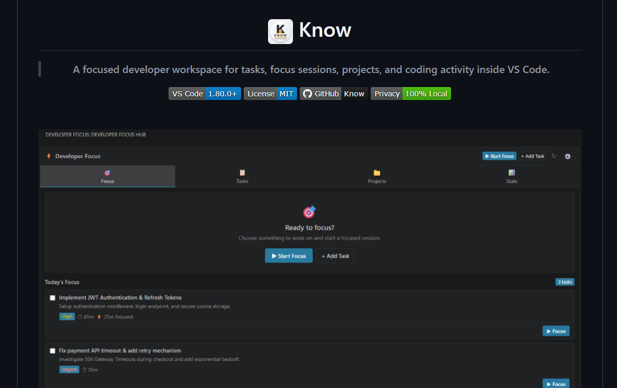
Task: Click the GitHub Know badge
Action: 334,94
